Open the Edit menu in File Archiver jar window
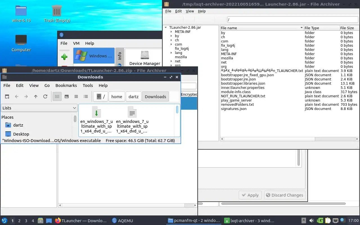360x225 pixels. click(x=179, y=11)
